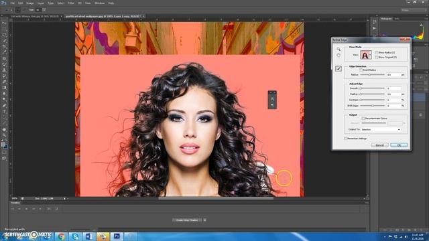Select the Blur tool in the toolbox
This screenshot has width=429, height=241.
pyautogui.click(x=4, y=94)
